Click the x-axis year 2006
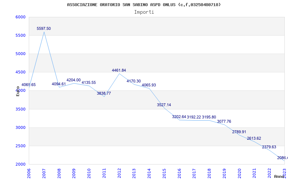This screenshot has width=288, height=180. tap(29, 174)
